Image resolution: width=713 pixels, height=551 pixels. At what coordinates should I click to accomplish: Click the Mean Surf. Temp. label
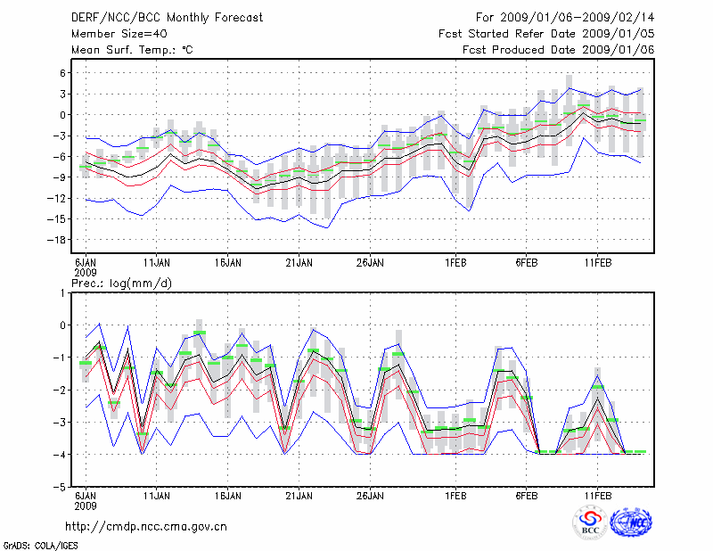coord(132,50)
